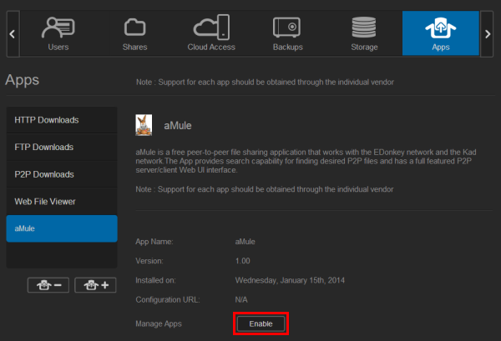Select Web File Viewer in the app list
Image resolution: width=501 pixels, height=341 pixels.
point(62,201)
